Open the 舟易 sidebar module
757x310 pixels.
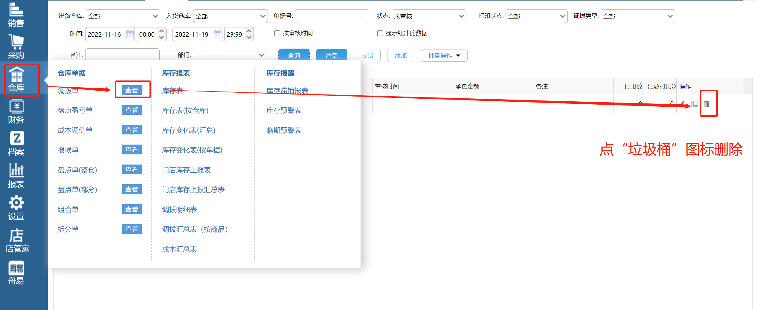point(16,272)
